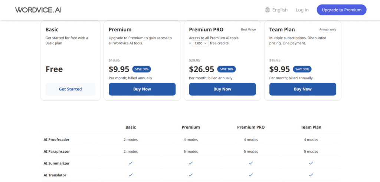Click AI Translator checkmark under Team Plan
380x182 pixels.
coord(311,175)
